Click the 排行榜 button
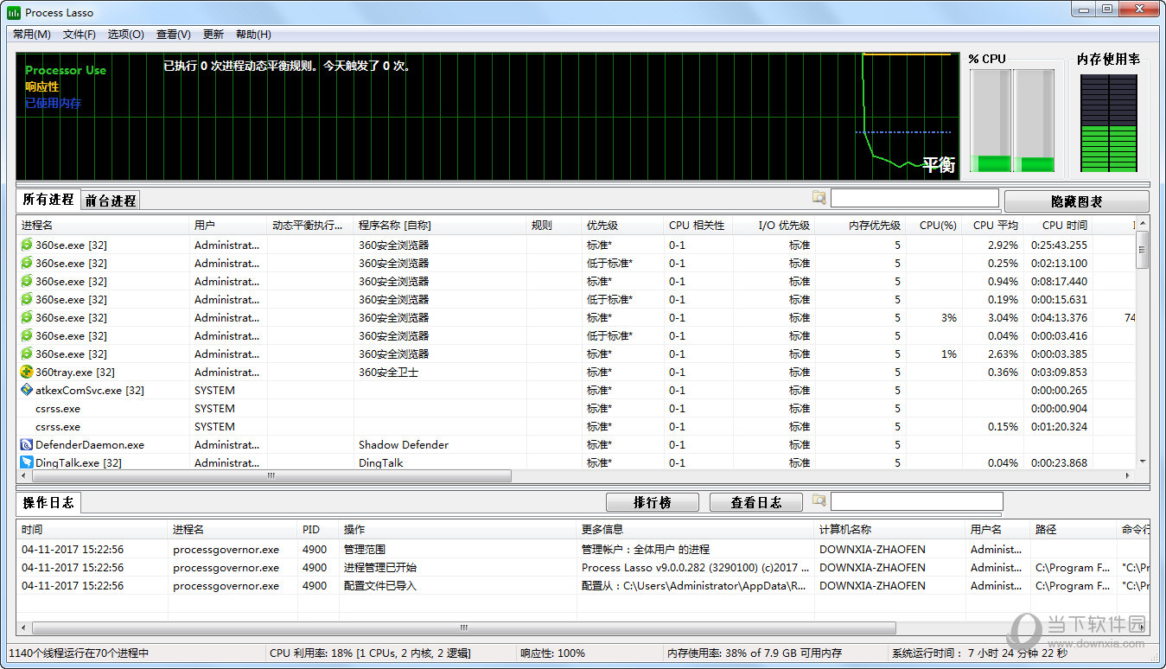The image size is (1166, 669). [653, 502]
